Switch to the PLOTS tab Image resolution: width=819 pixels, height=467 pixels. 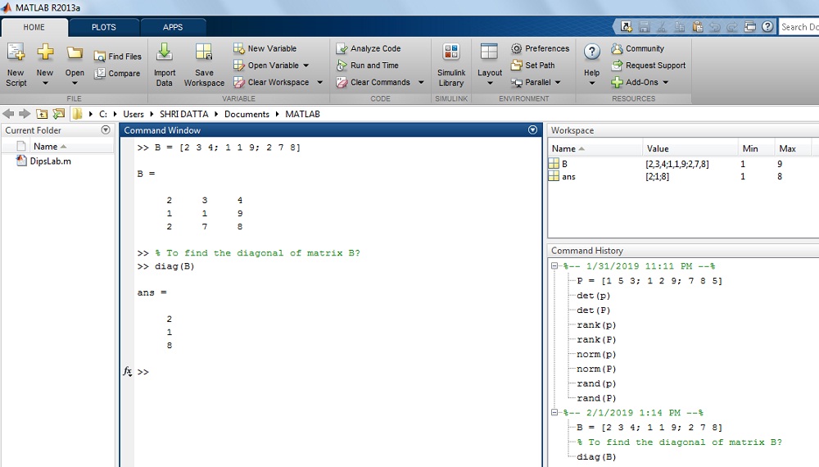click(x=104, y=27)
